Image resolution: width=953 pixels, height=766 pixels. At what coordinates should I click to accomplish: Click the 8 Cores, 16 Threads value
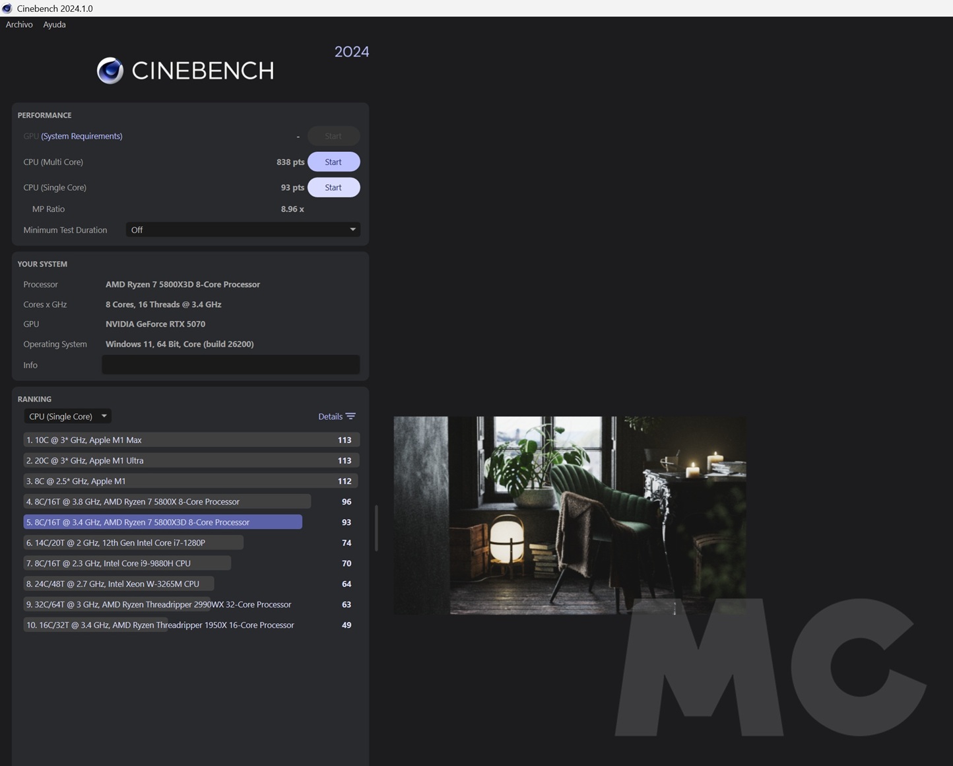164,304
